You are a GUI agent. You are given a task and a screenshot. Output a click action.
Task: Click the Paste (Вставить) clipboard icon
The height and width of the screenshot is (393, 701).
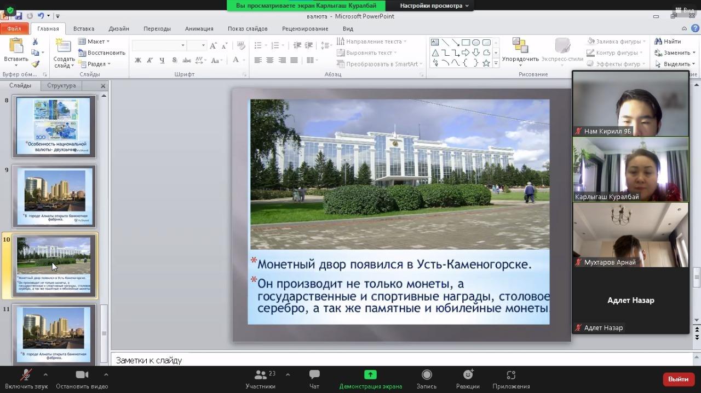(x=16, y=46)
